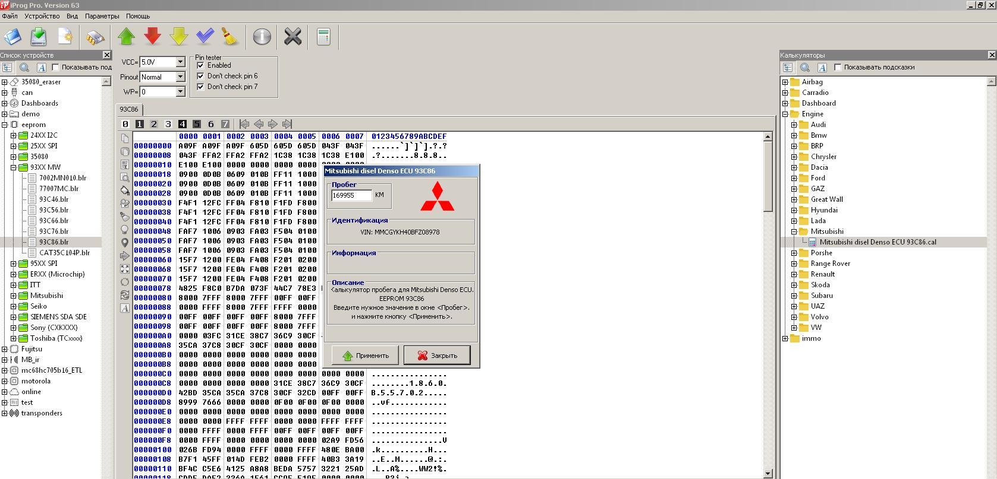Close the Список устройств panel
The height and width of the screenshot is (479, 997).
pyautogui.click(x=106, y=55)
